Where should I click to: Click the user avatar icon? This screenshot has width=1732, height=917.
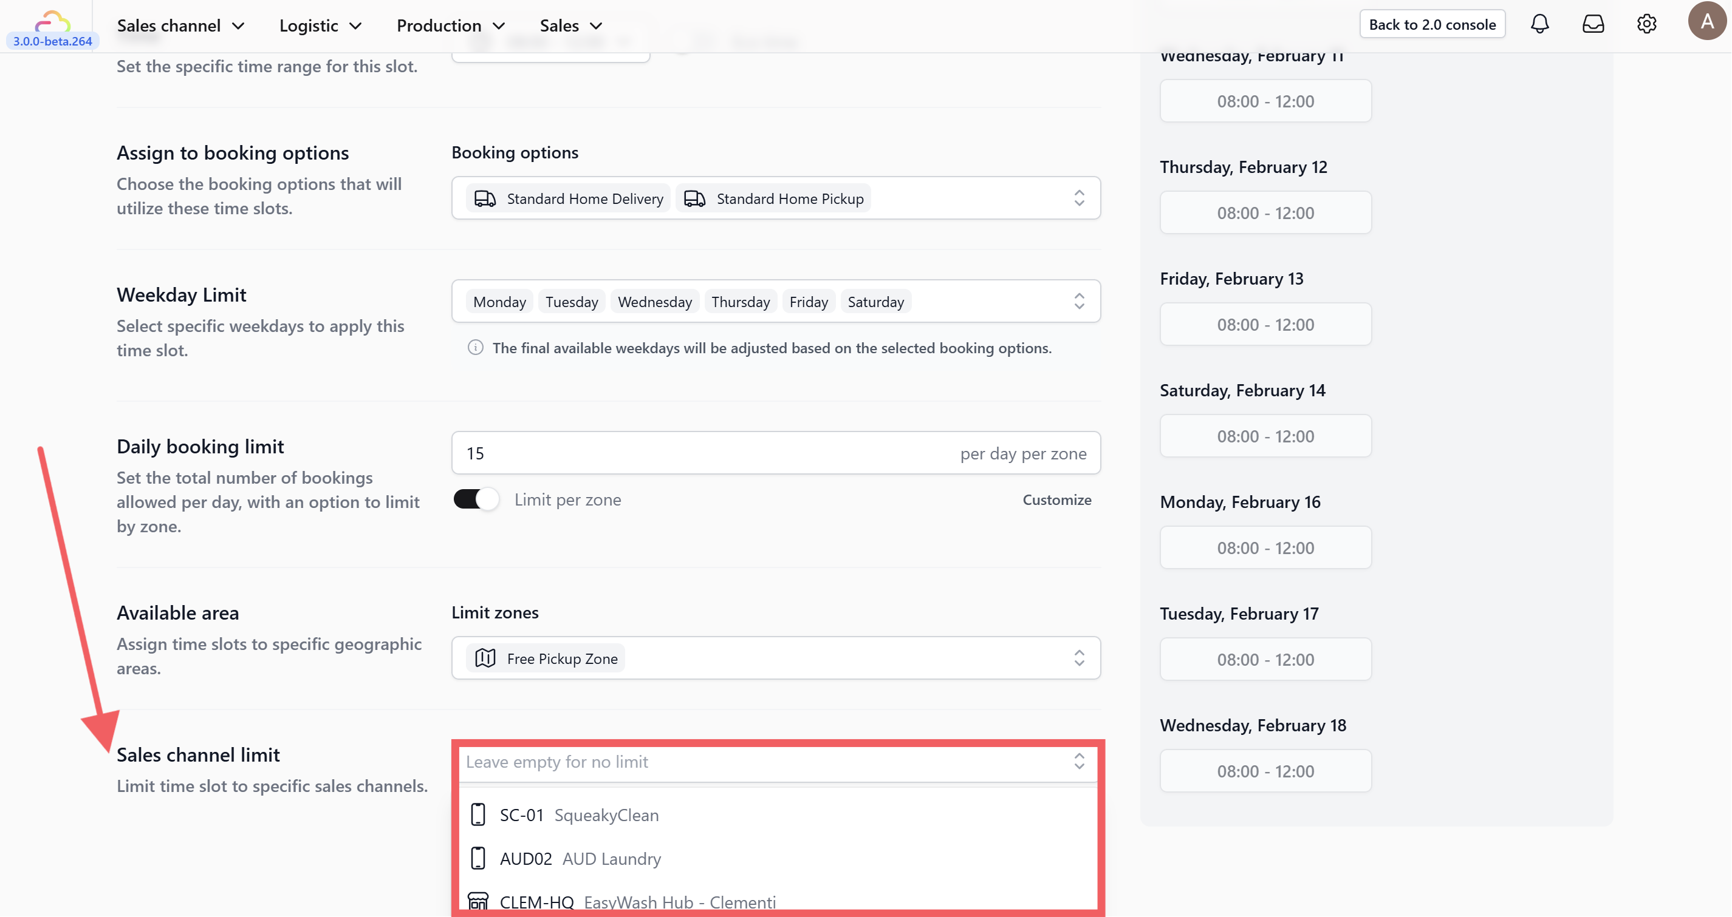pos(1706,21)
